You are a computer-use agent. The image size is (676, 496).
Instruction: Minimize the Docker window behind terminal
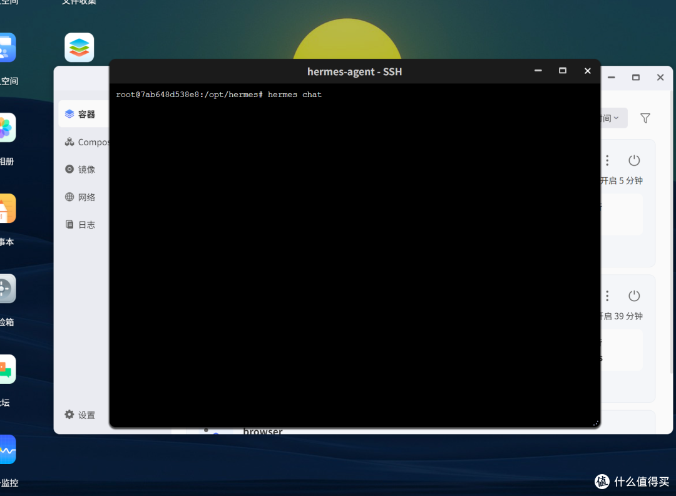[x=612, y=78]
